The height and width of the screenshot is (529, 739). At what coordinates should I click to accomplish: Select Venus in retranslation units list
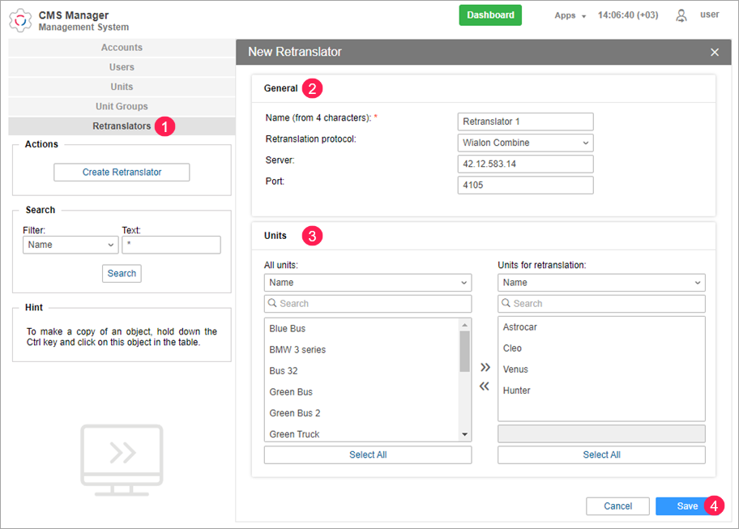(515, 369)
